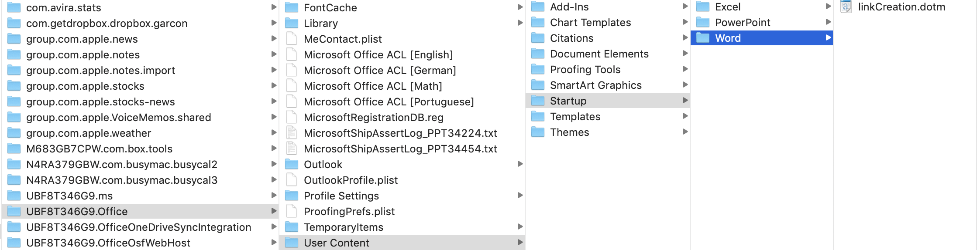Expand the selected Word folder arrow

[828, 37]
